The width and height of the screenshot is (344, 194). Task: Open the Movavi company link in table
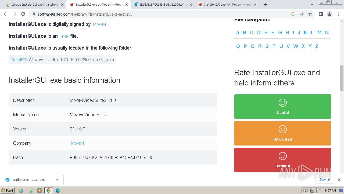77,143
